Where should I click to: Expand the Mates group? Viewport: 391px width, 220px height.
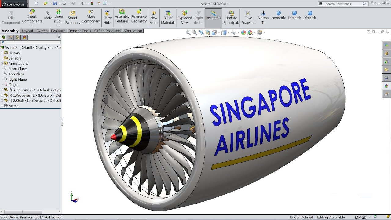[2, 106]
